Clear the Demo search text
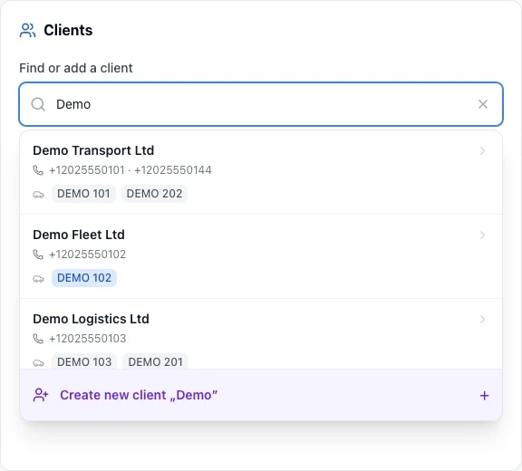Viewport: 522px width, 471px height. 483,104
